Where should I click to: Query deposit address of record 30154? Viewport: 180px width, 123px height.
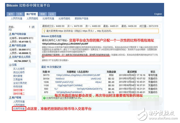78,79
